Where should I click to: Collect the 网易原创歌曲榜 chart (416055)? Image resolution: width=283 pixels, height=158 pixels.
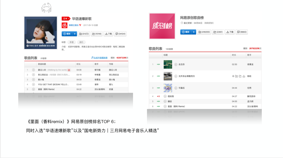[204, 32]
